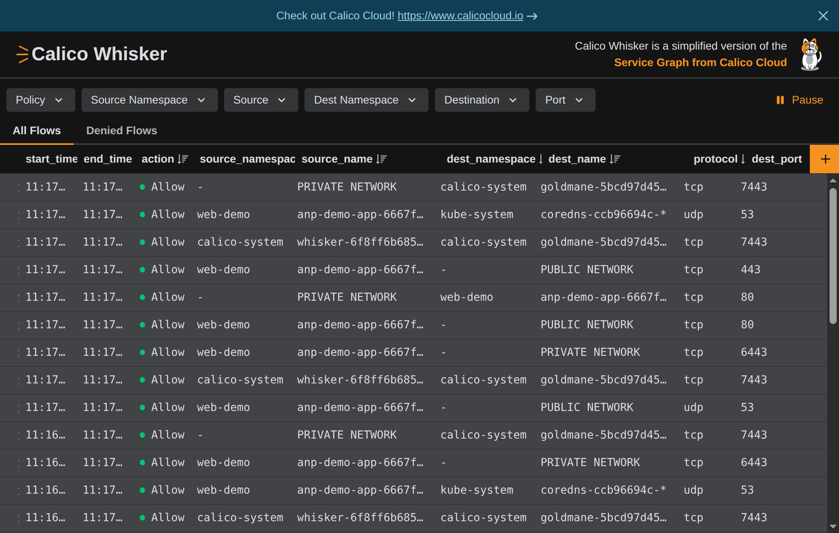Click coredns-ccb96694c-* in the 11:16 row
839x533 pixels.
603,490
